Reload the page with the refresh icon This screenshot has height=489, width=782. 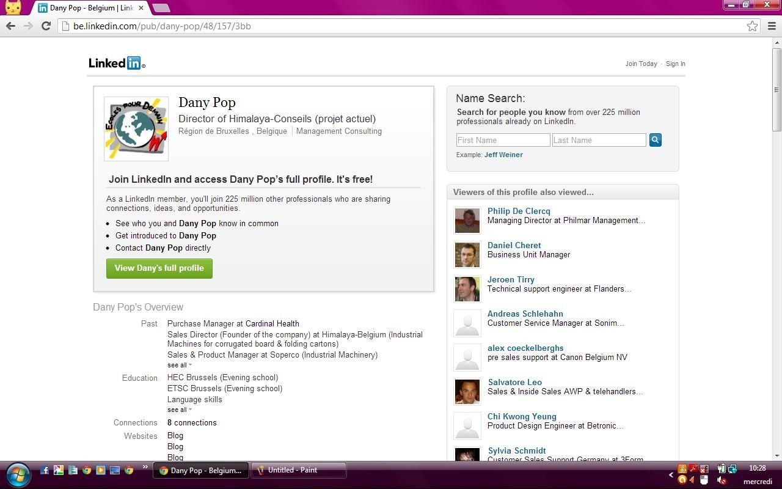46,26
